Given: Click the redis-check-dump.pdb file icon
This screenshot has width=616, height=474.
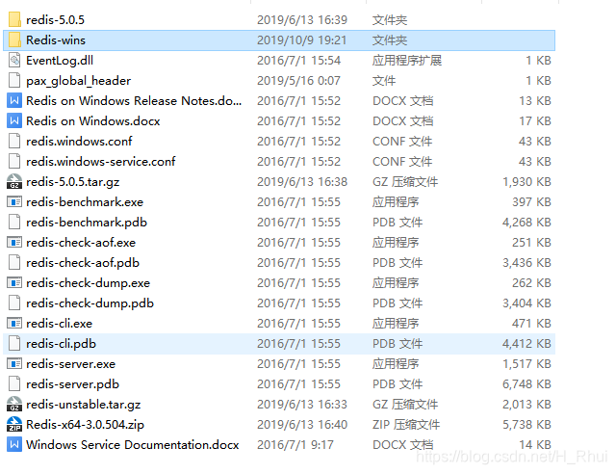Looking at the screenshot, I should click(x=14, y=303).
